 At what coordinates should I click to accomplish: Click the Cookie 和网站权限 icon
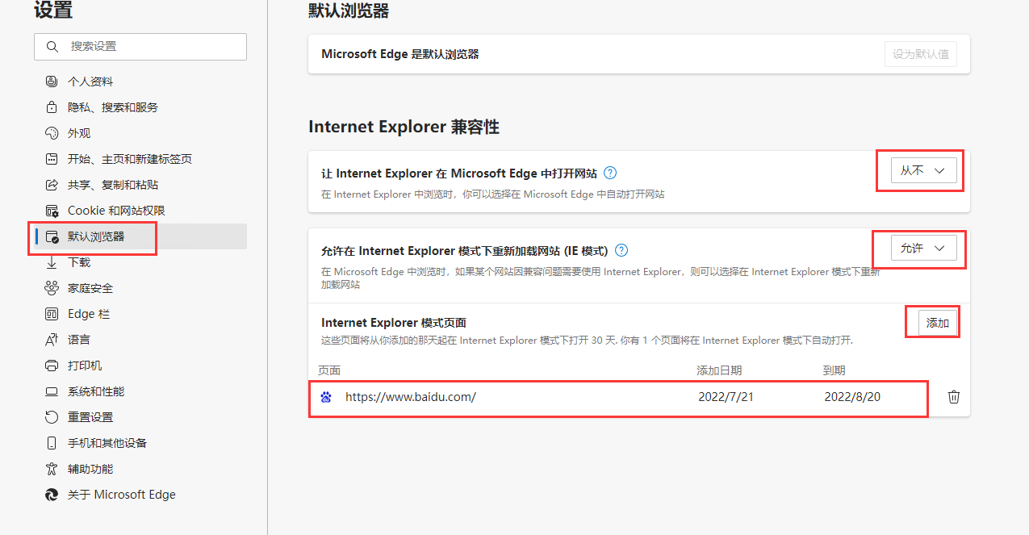tap(52, 211)
